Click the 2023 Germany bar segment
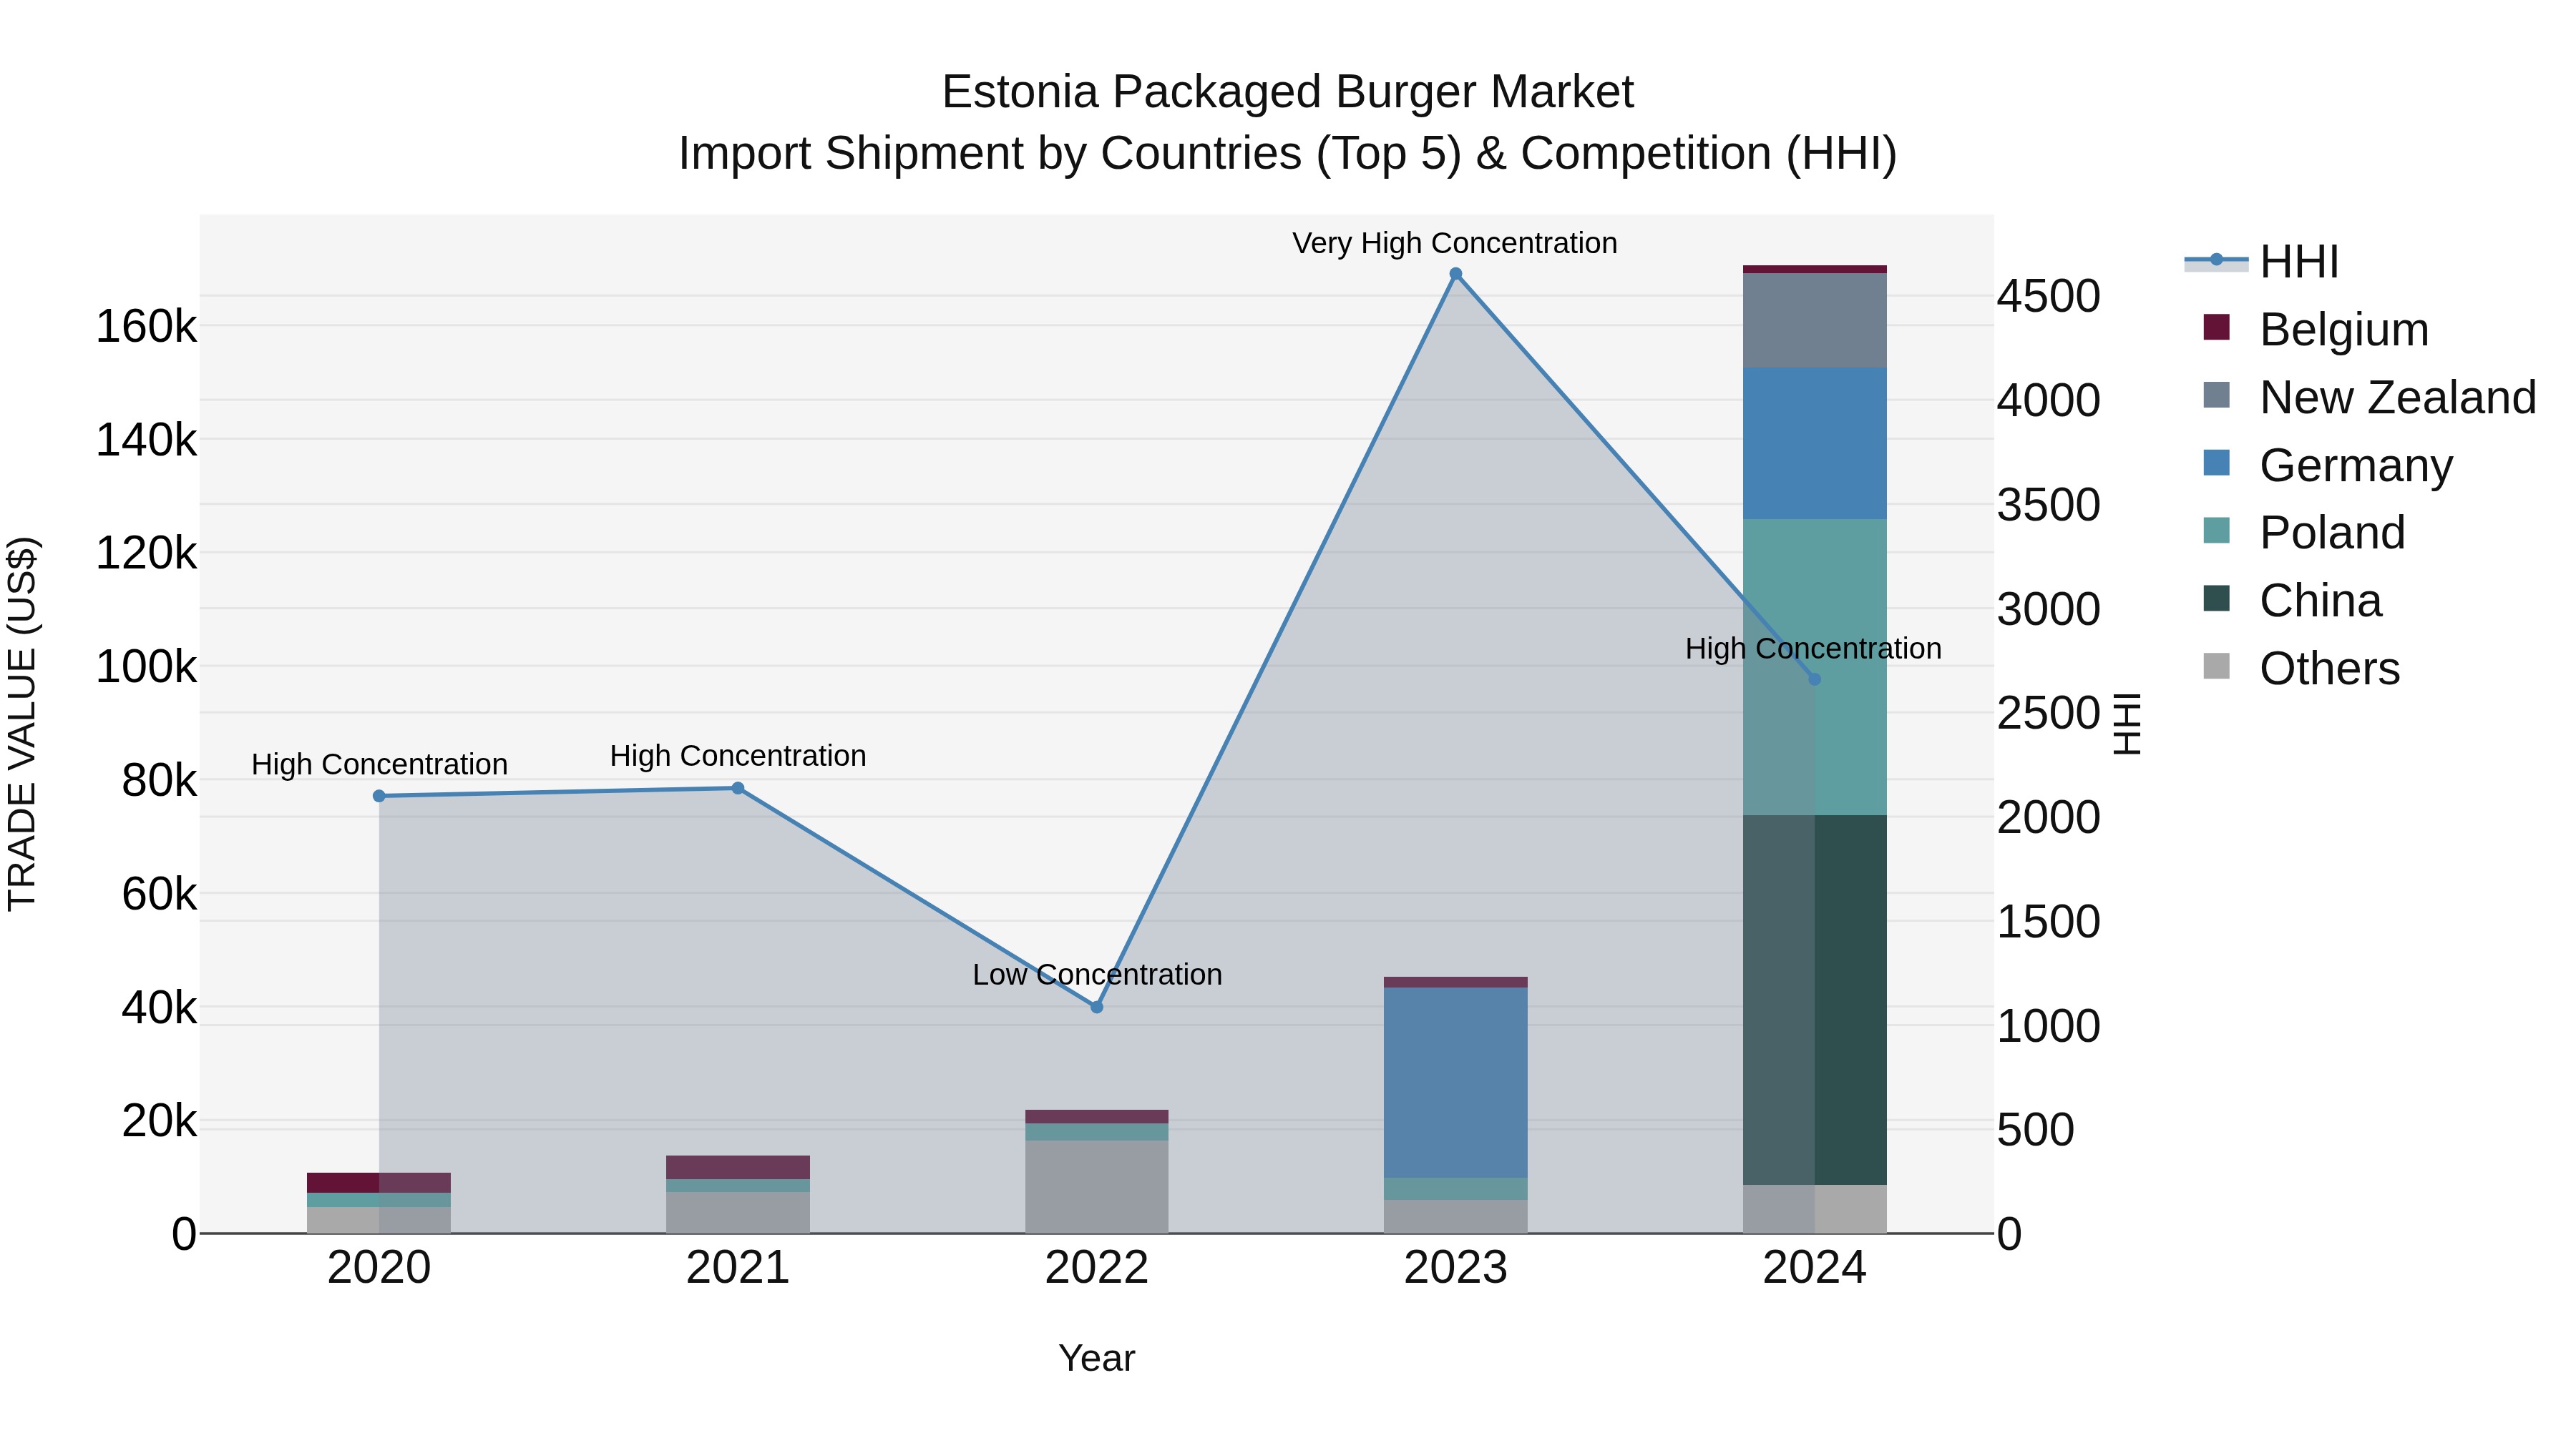 click(x=1456, y=1083)
